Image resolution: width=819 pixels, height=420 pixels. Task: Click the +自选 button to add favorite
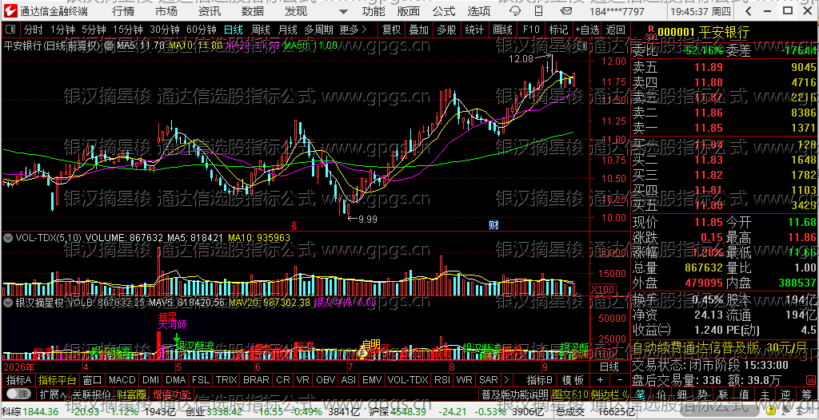(x=588, y=30)
